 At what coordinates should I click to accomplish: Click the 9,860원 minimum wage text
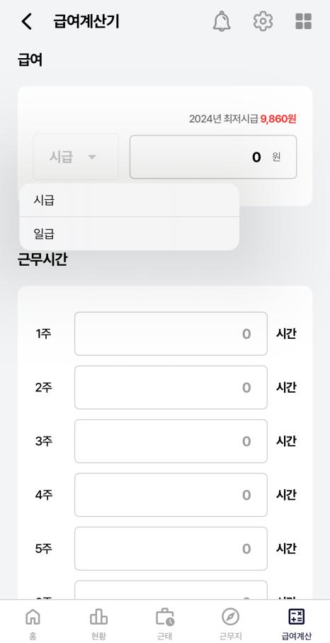[x=278, y=119]
